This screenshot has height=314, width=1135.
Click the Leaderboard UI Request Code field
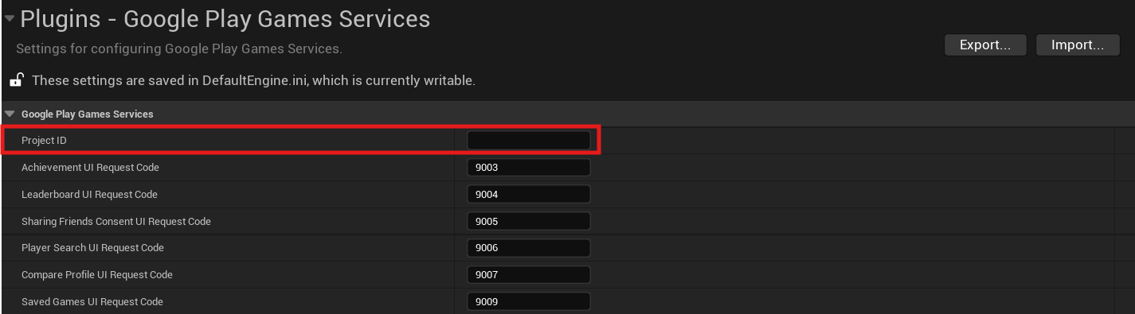(528, 195)
